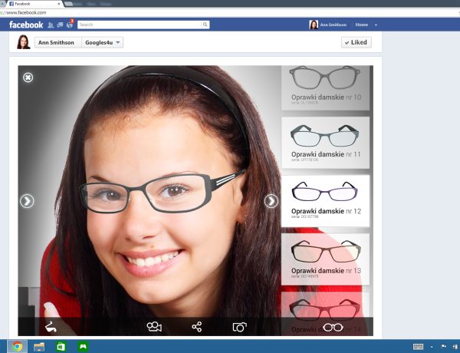Toggle the glasses list panel
The image size is (460, 353).
[x=332, y=327]
